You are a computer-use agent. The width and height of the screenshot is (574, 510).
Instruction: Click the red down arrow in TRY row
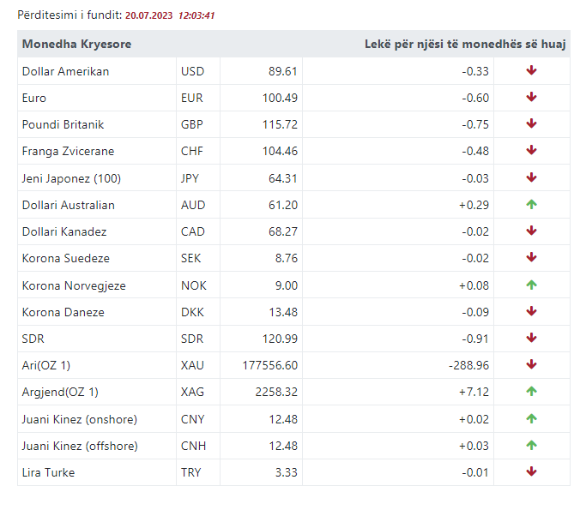531,472
